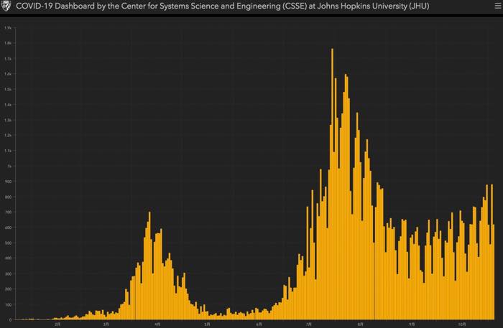Click the '500' y-axis label
Screen dimensions: 503x328
tap(9, 243)
